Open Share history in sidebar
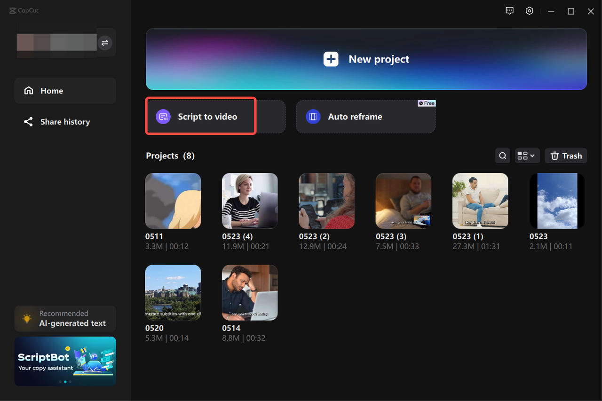Viewport: 602px width, 401px height. [x=65, y=122]
